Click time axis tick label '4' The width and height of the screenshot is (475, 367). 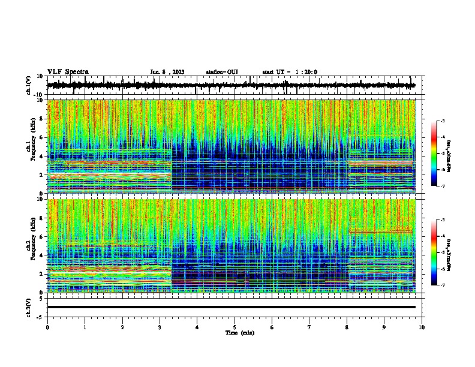pyautogui.click(x=197, y=327)
